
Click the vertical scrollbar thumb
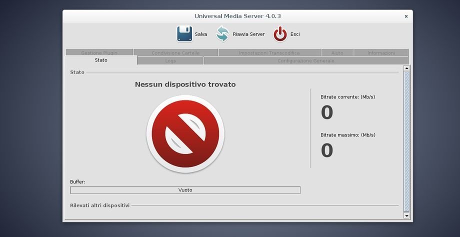coord(406,141)
